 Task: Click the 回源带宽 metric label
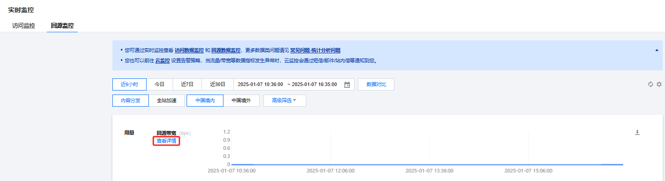166,133
